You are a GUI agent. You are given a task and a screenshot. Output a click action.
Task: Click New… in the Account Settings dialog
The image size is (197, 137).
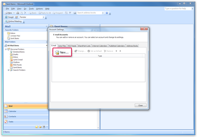click(x=62, y=52)
